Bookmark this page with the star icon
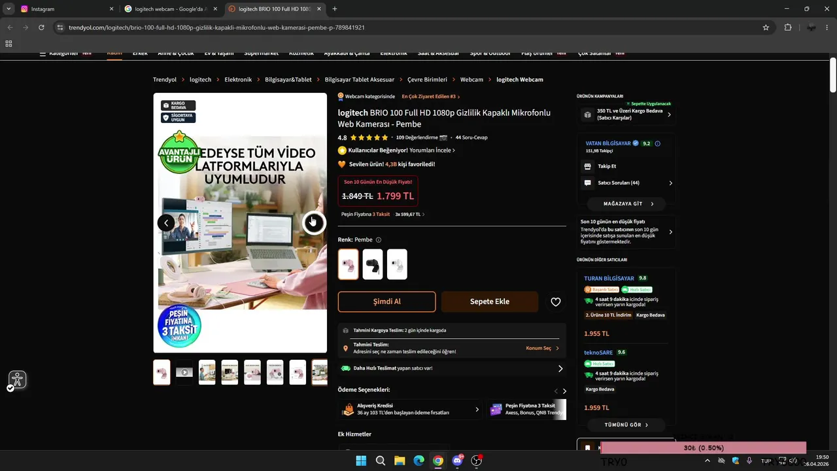 (x=766, y=27)
